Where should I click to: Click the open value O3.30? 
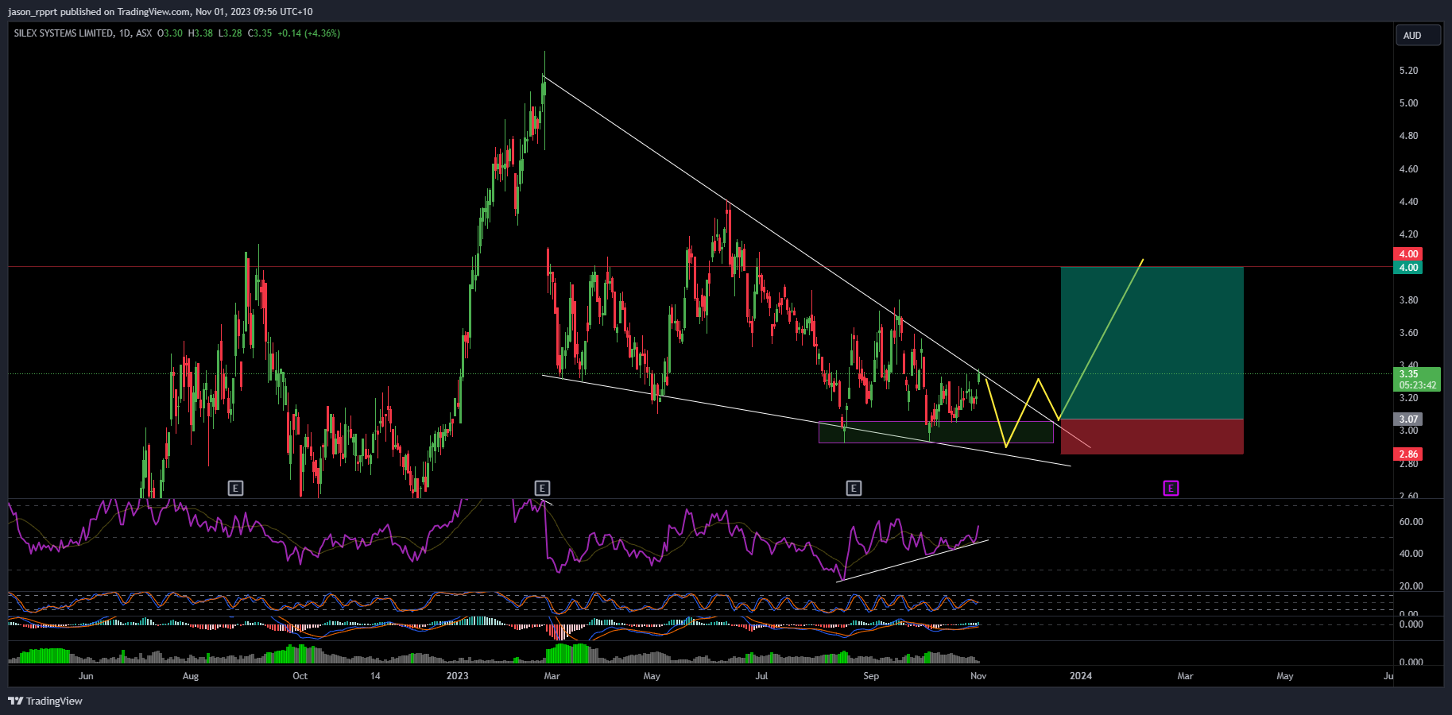click(x=170, y=33)
